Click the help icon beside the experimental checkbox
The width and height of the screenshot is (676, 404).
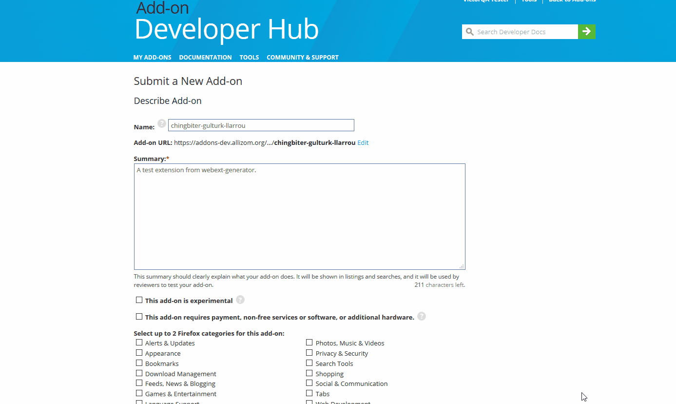tap(240, 300)
